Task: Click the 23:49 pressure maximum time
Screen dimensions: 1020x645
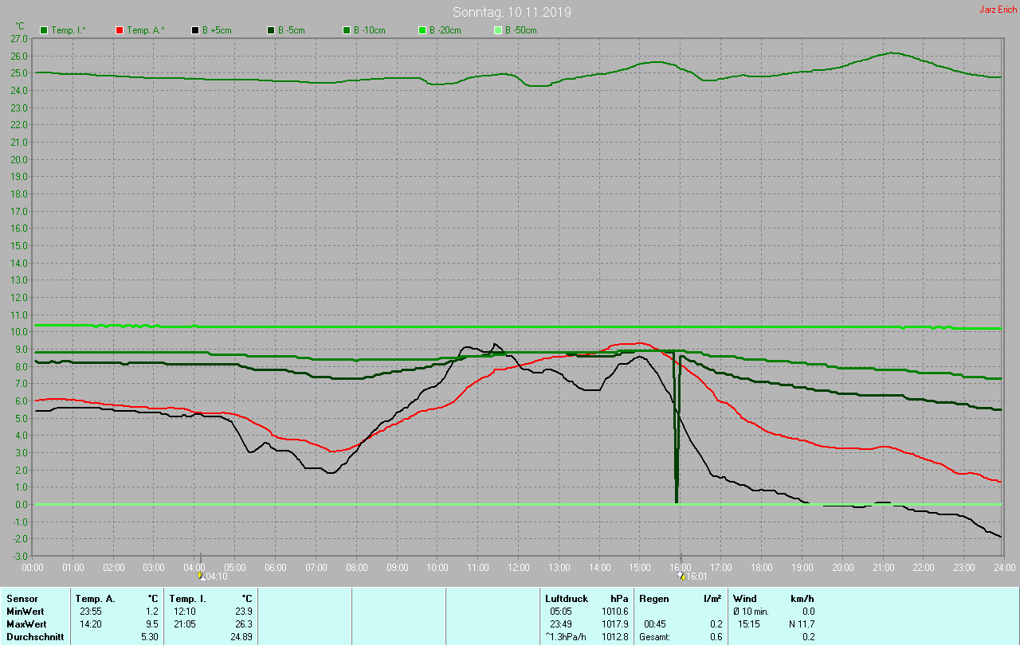Action: coord(561,623)
